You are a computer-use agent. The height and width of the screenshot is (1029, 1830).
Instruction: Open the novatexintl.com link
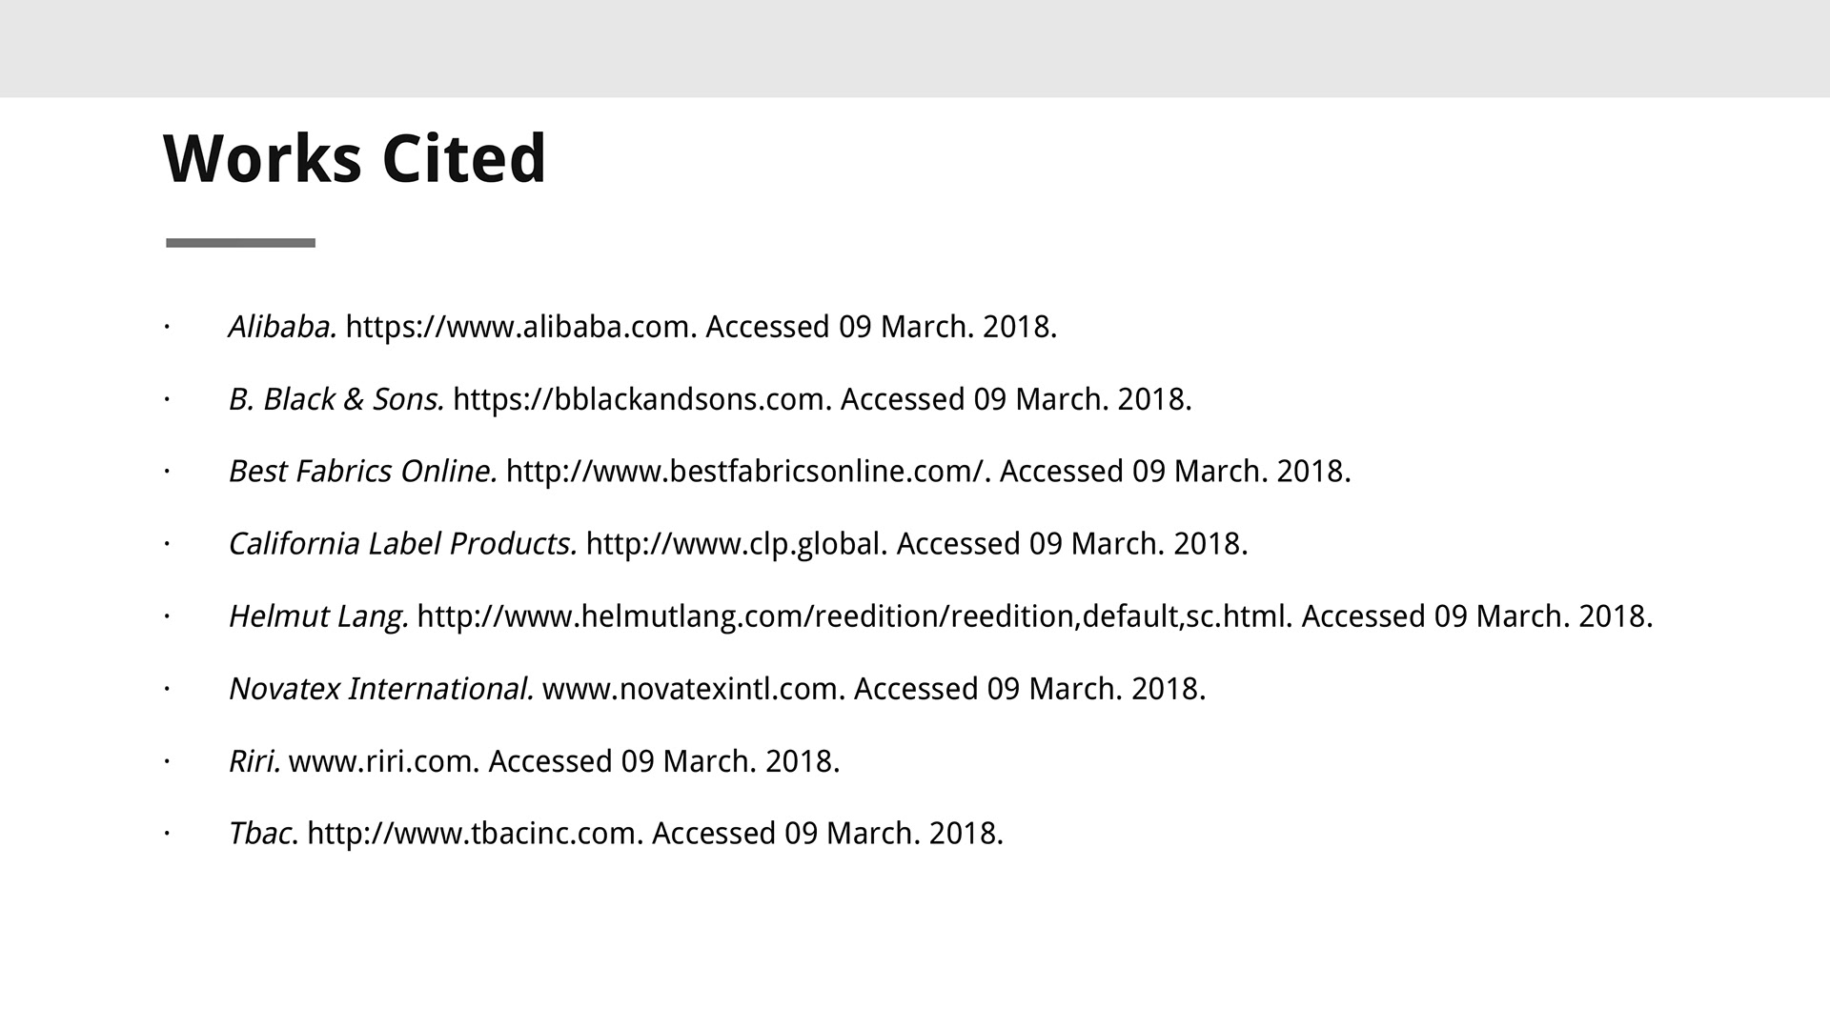(692, 689)
